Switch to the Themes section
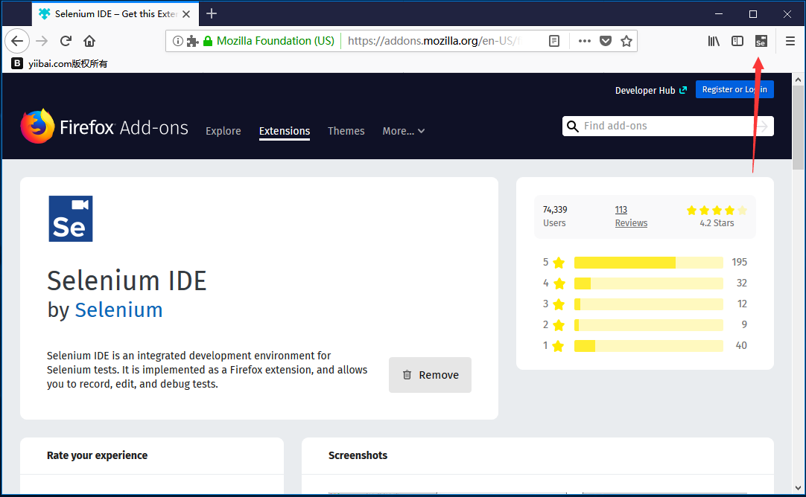The width and height of the screenshot is (806, 497). point(346,131)
